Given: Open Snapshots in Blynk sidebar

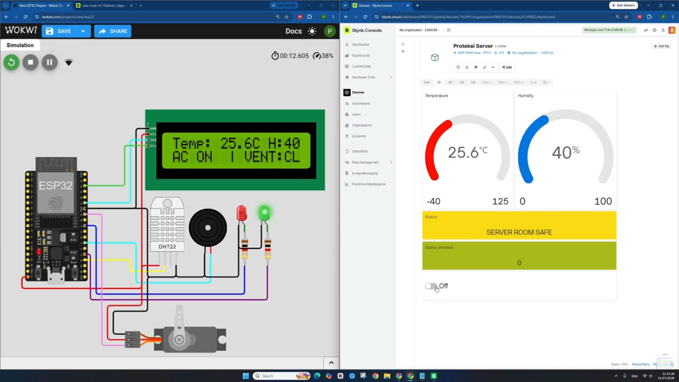Looking at the screenshot, I should (x=359, y=151).
